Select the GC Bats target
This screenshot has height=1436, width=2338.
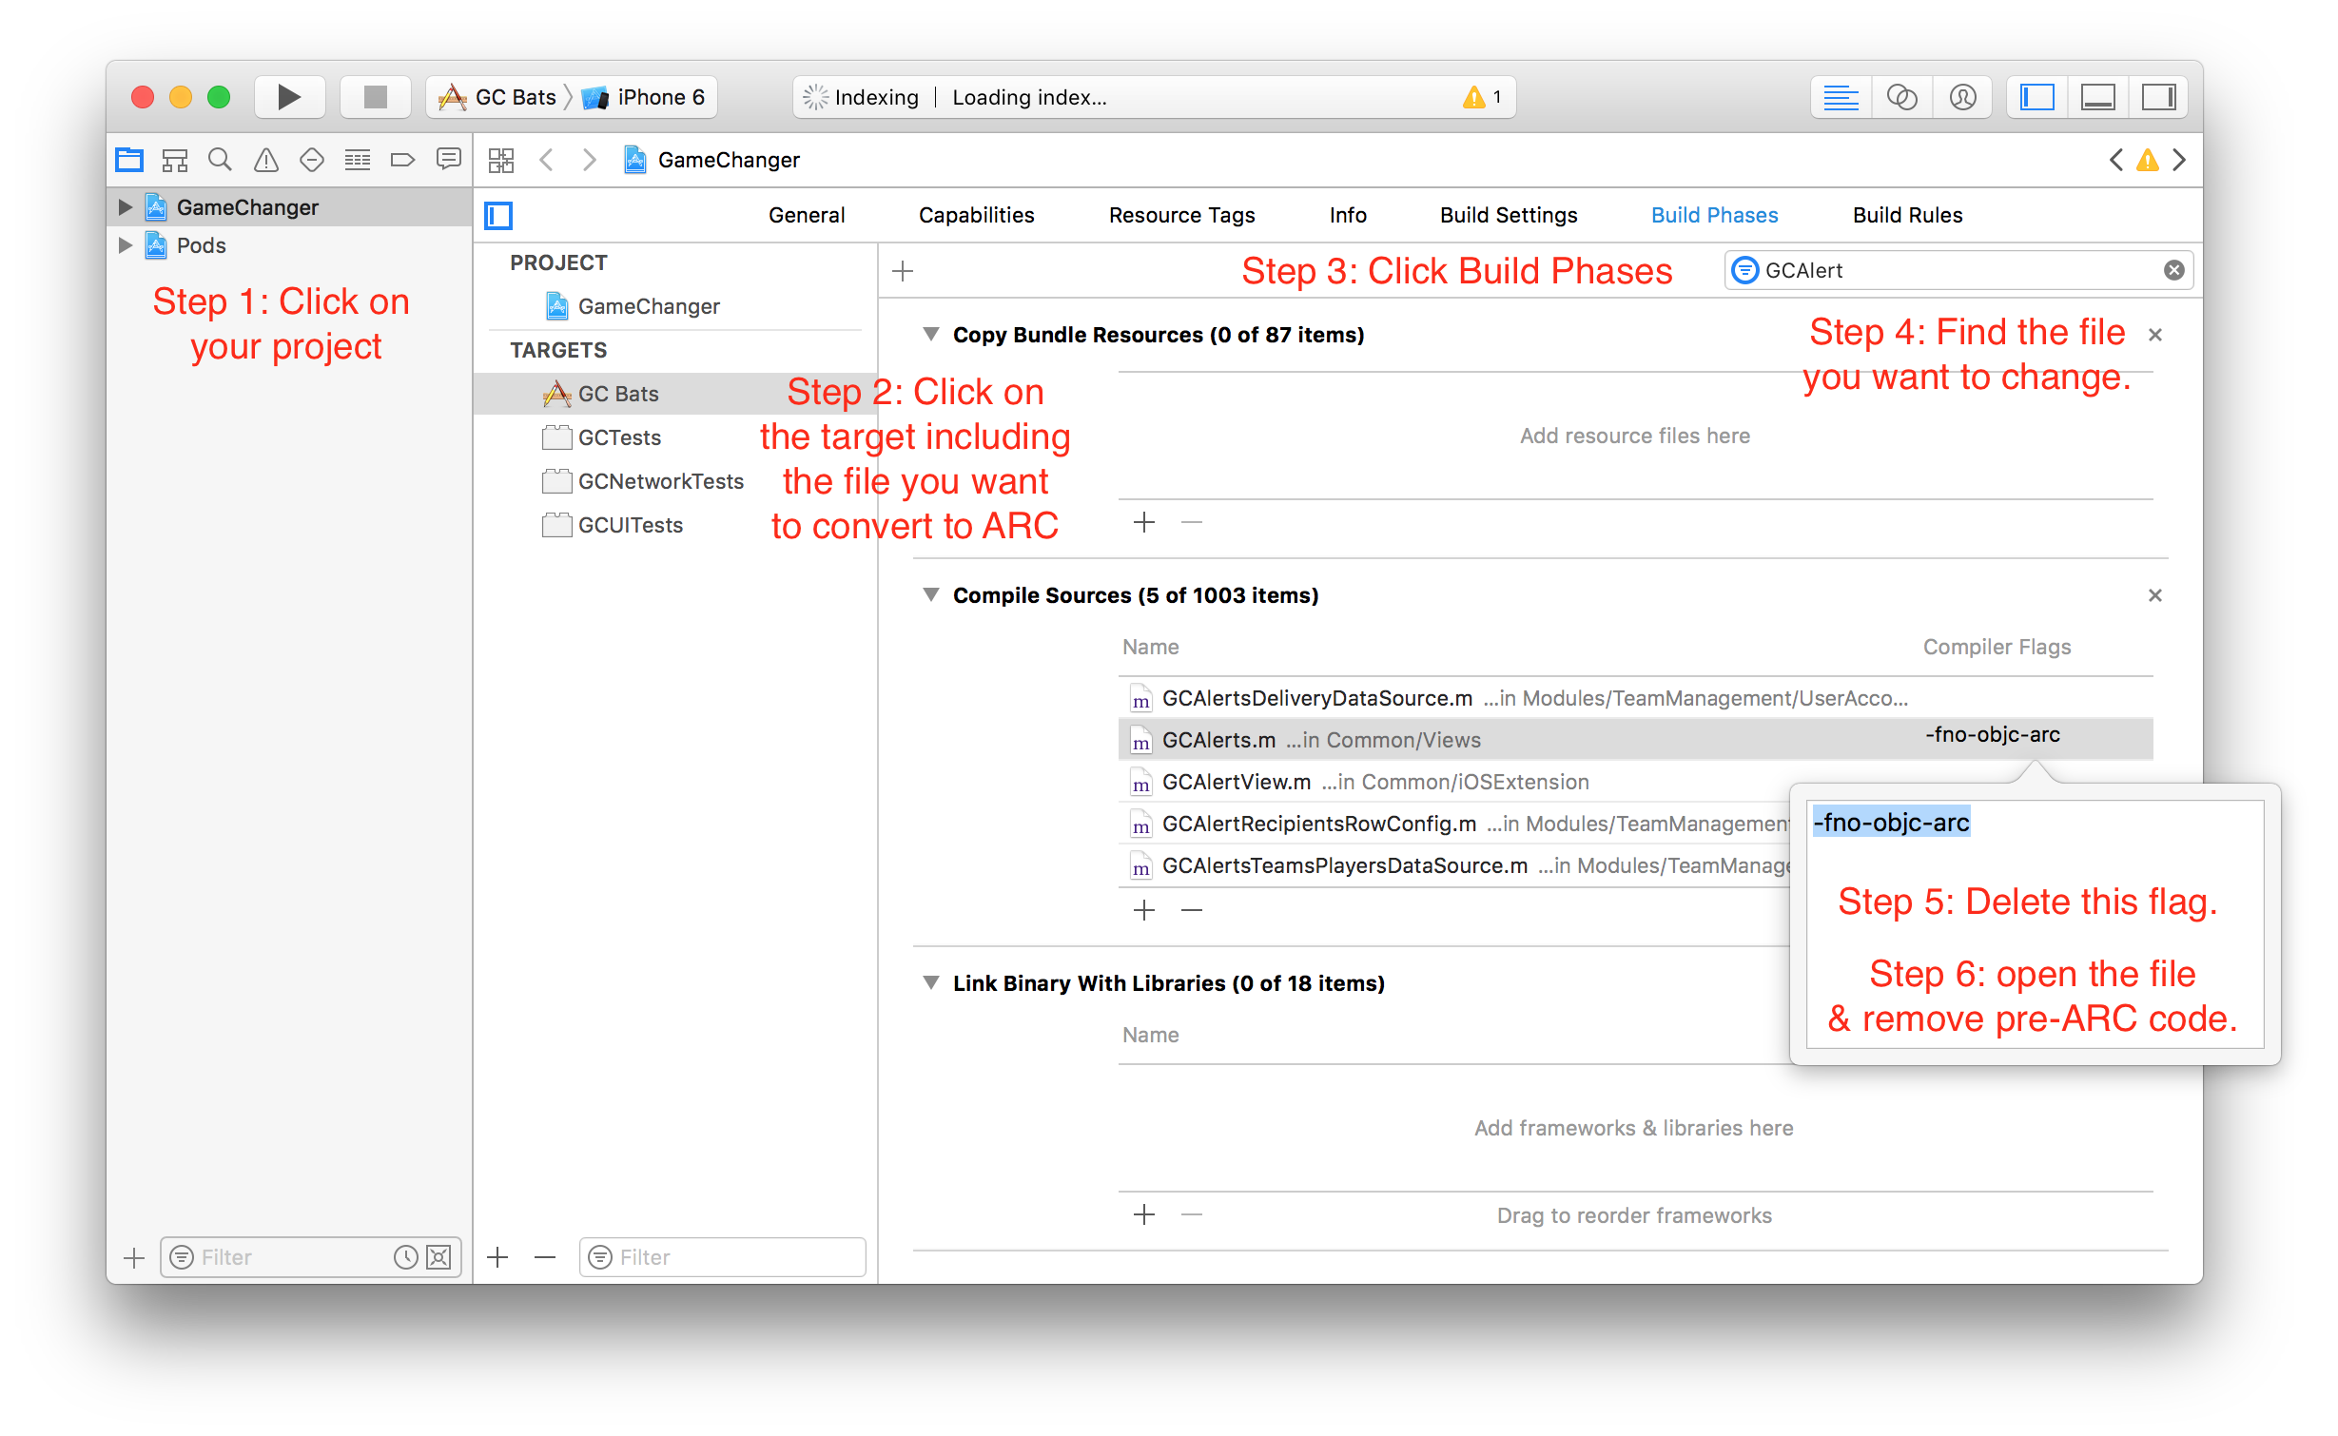[675, 394]
